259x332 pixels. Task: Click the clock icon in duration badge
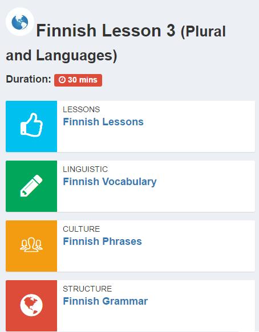click(62, 80)
